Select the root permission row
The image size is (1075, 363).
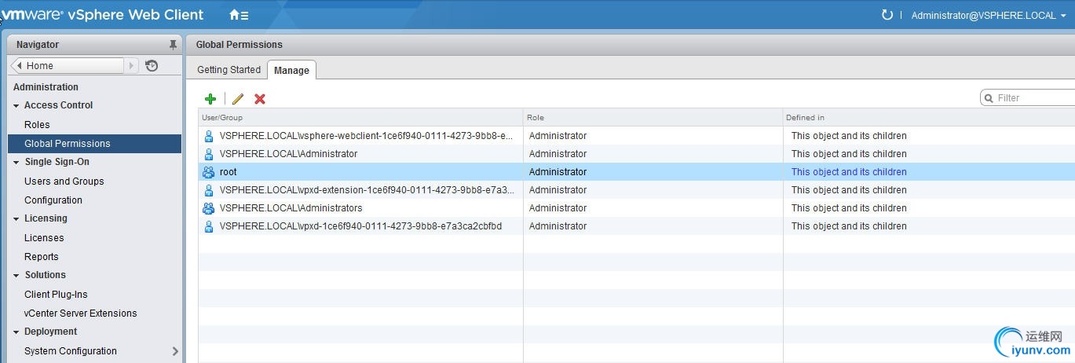click(636, 172)
